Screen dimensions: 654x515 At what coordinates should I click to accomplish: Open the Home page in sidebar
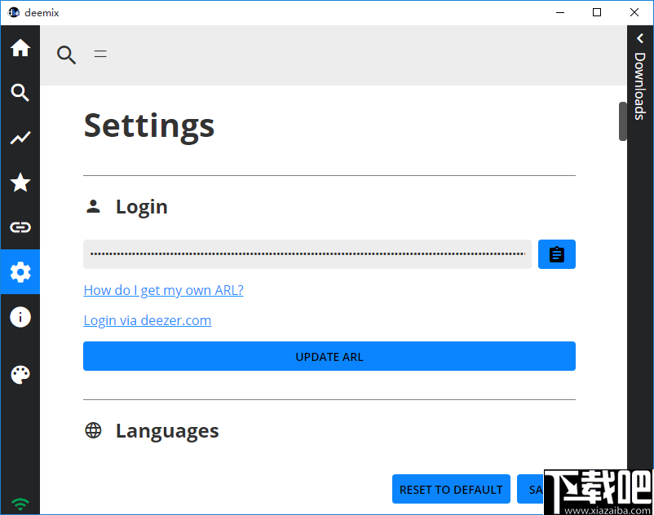tap(20, 47)
